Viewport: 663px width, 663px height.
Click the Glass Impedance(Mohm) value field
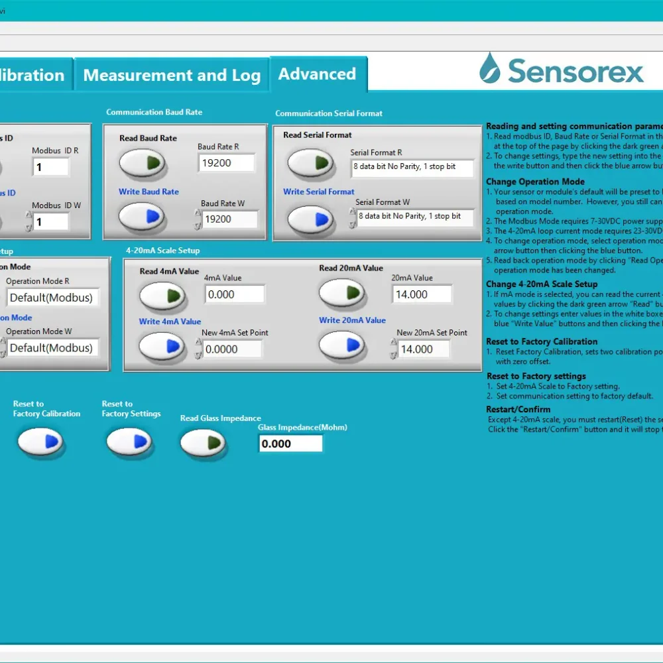[x=290, y=444]
